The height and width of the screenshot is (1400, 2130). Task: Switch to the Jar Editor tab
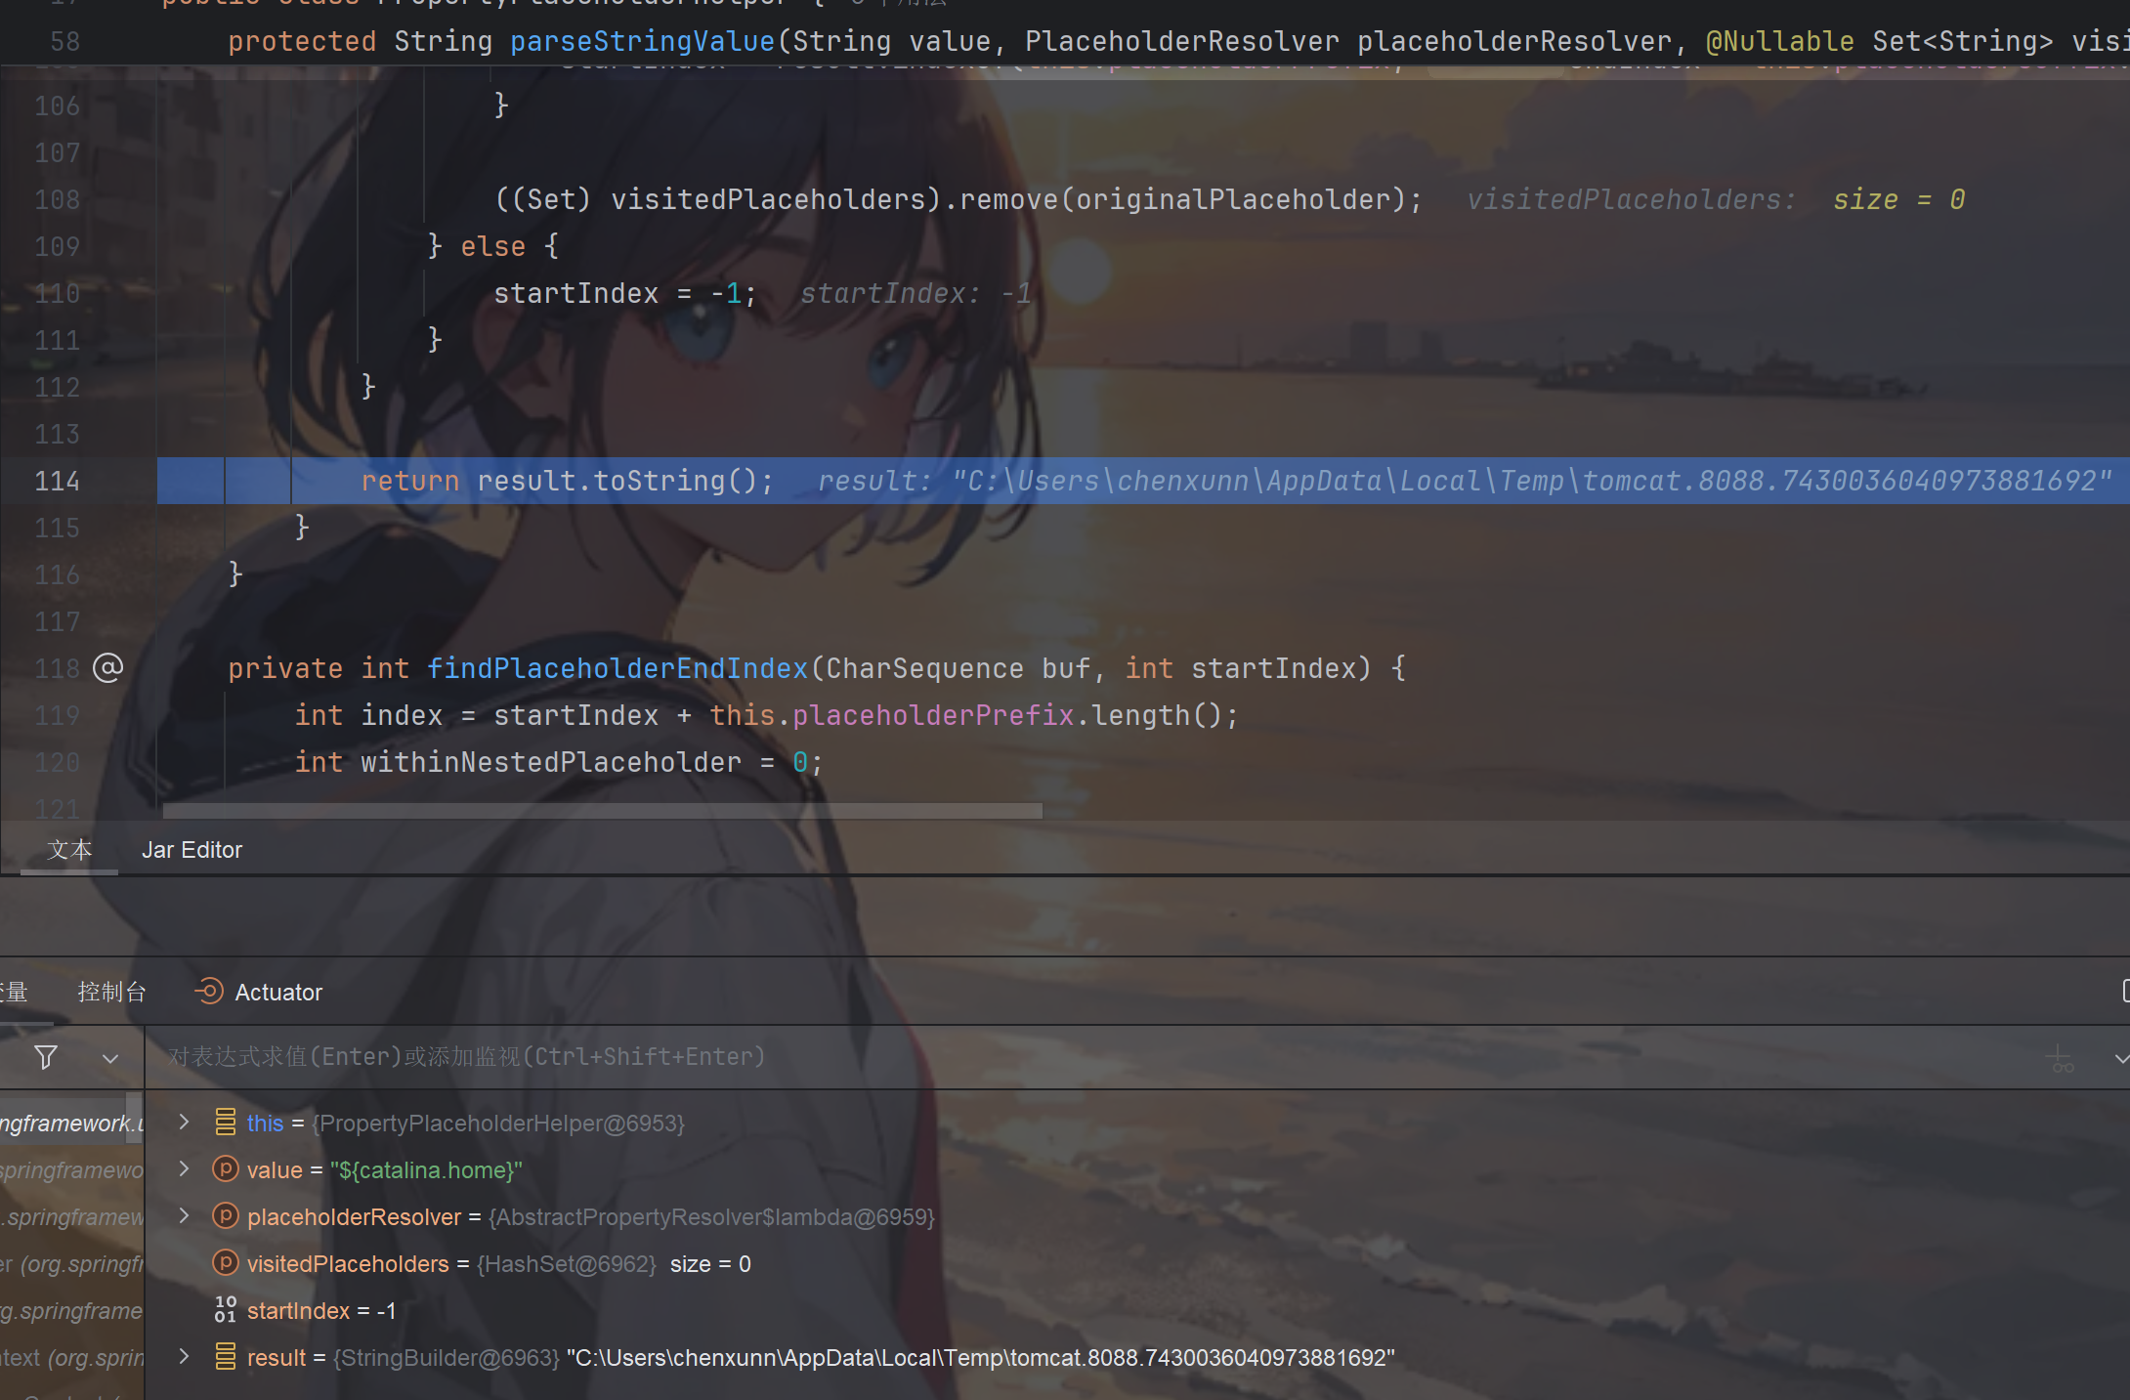pyautogui.click(x=192, y=850)
